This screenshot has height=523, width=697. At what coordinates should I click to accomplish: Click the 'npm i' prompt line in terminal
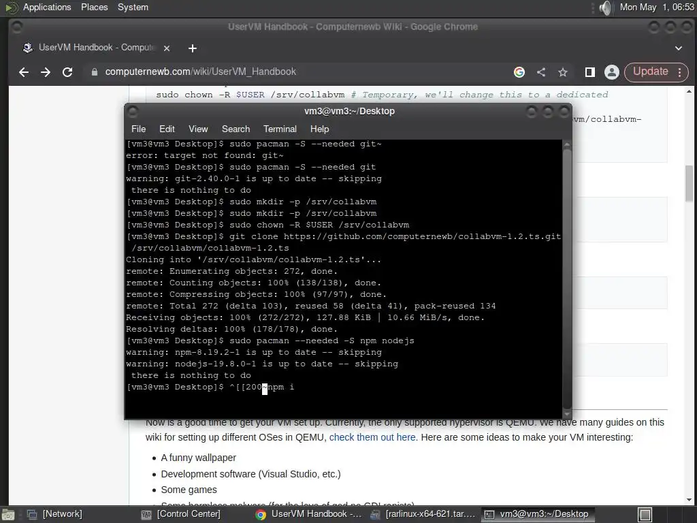click(x=210, y=387)
